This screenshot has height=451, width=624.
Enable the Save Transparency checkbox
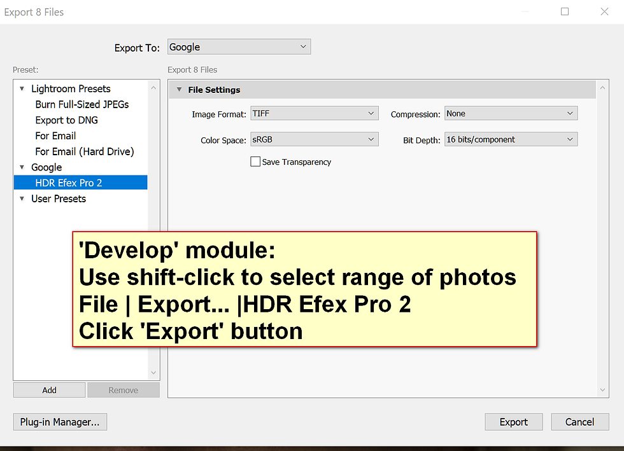(x=255, y=162)
